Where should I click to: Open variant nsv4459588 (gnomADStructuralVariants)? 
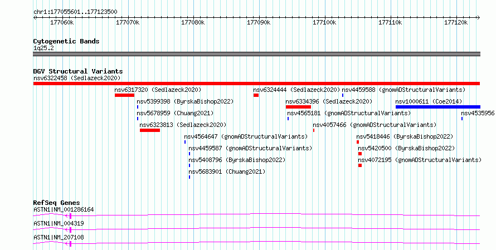(x=403, y=90)
